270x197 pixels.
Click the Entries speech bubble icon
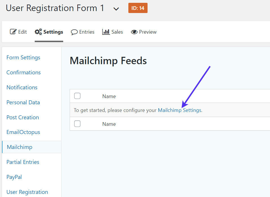[x=74, y=32]
